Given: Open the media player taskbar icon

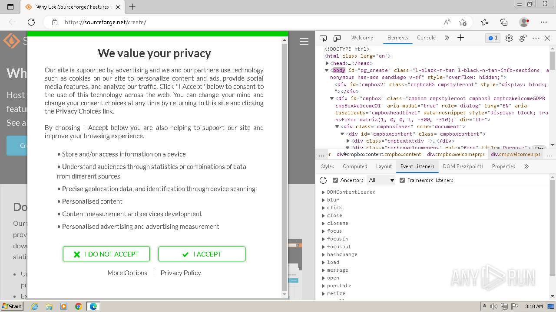Looking at the screenshot, I should pos(64,306).
